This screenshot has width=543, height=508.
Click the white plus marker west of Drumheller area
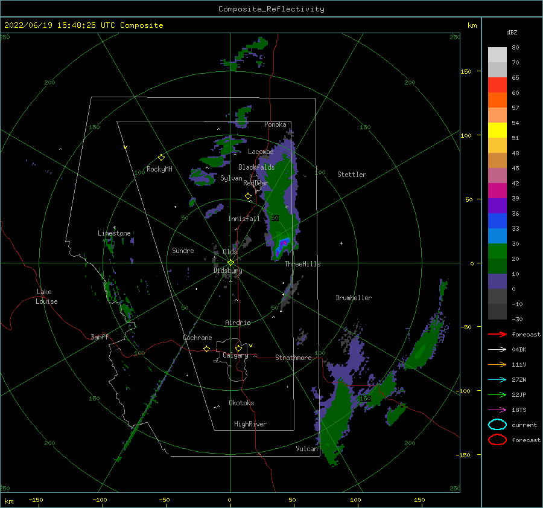coord(341,243)
